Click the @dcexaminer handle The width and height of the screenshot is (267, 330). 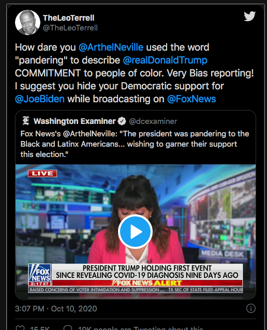pos(153,121)
